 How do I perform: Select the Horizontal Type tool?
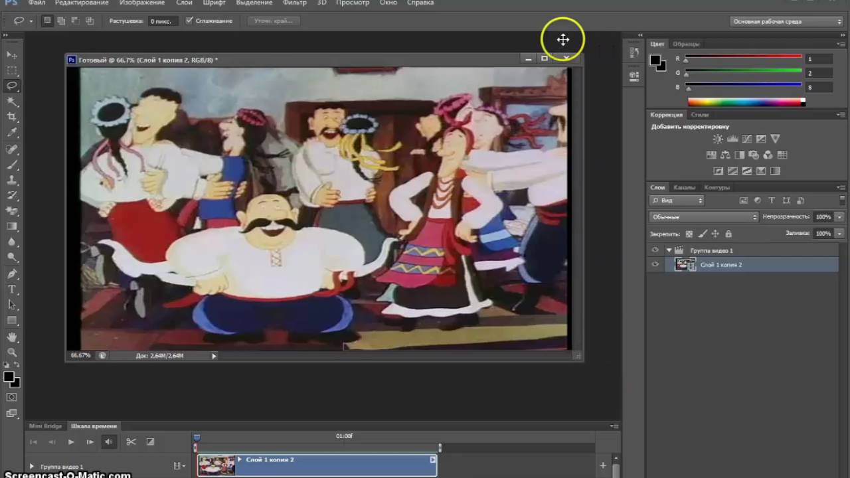[12, 289]
